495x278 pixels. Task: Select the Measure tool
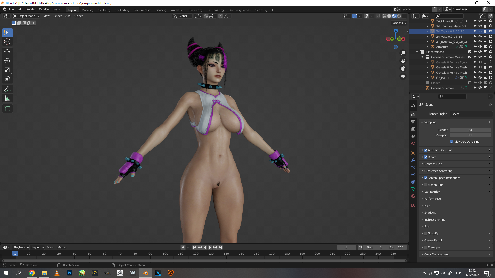point(7,98)
